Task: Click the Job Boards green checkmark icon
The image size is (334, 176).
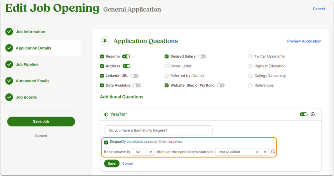Action: 9,97
